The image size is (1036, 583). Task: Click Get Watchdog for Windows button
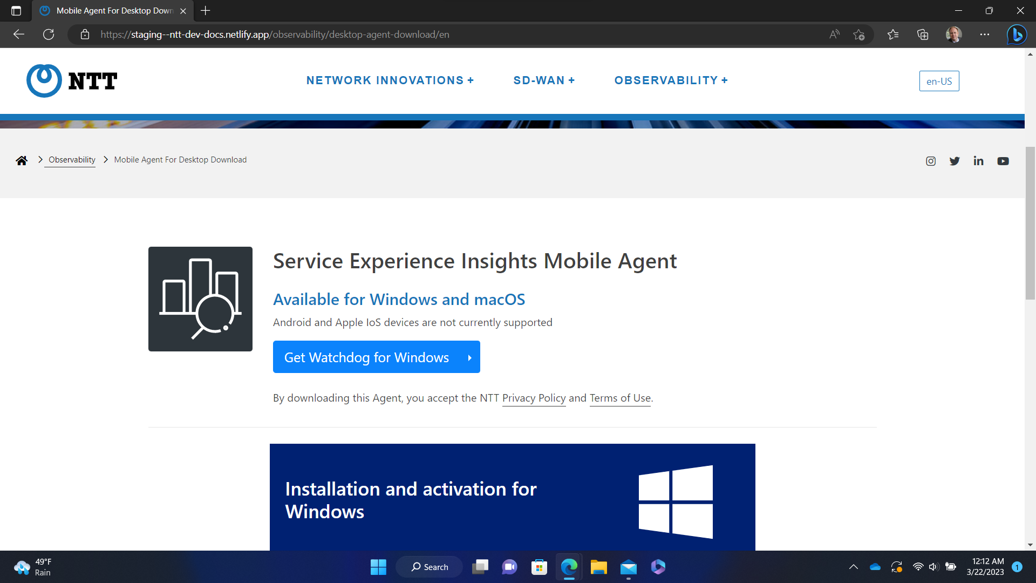coord(377,357)
